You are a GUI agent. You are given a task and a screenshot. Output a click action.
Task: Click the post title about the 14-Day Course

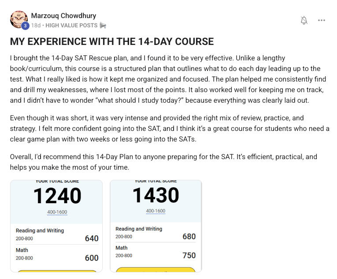(x=112, y=42)
